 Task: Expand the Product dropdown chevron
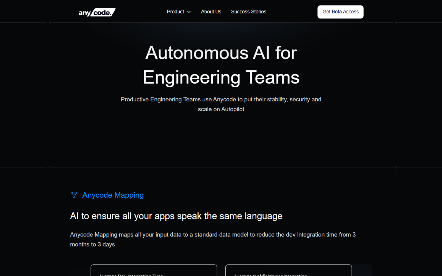189,12
